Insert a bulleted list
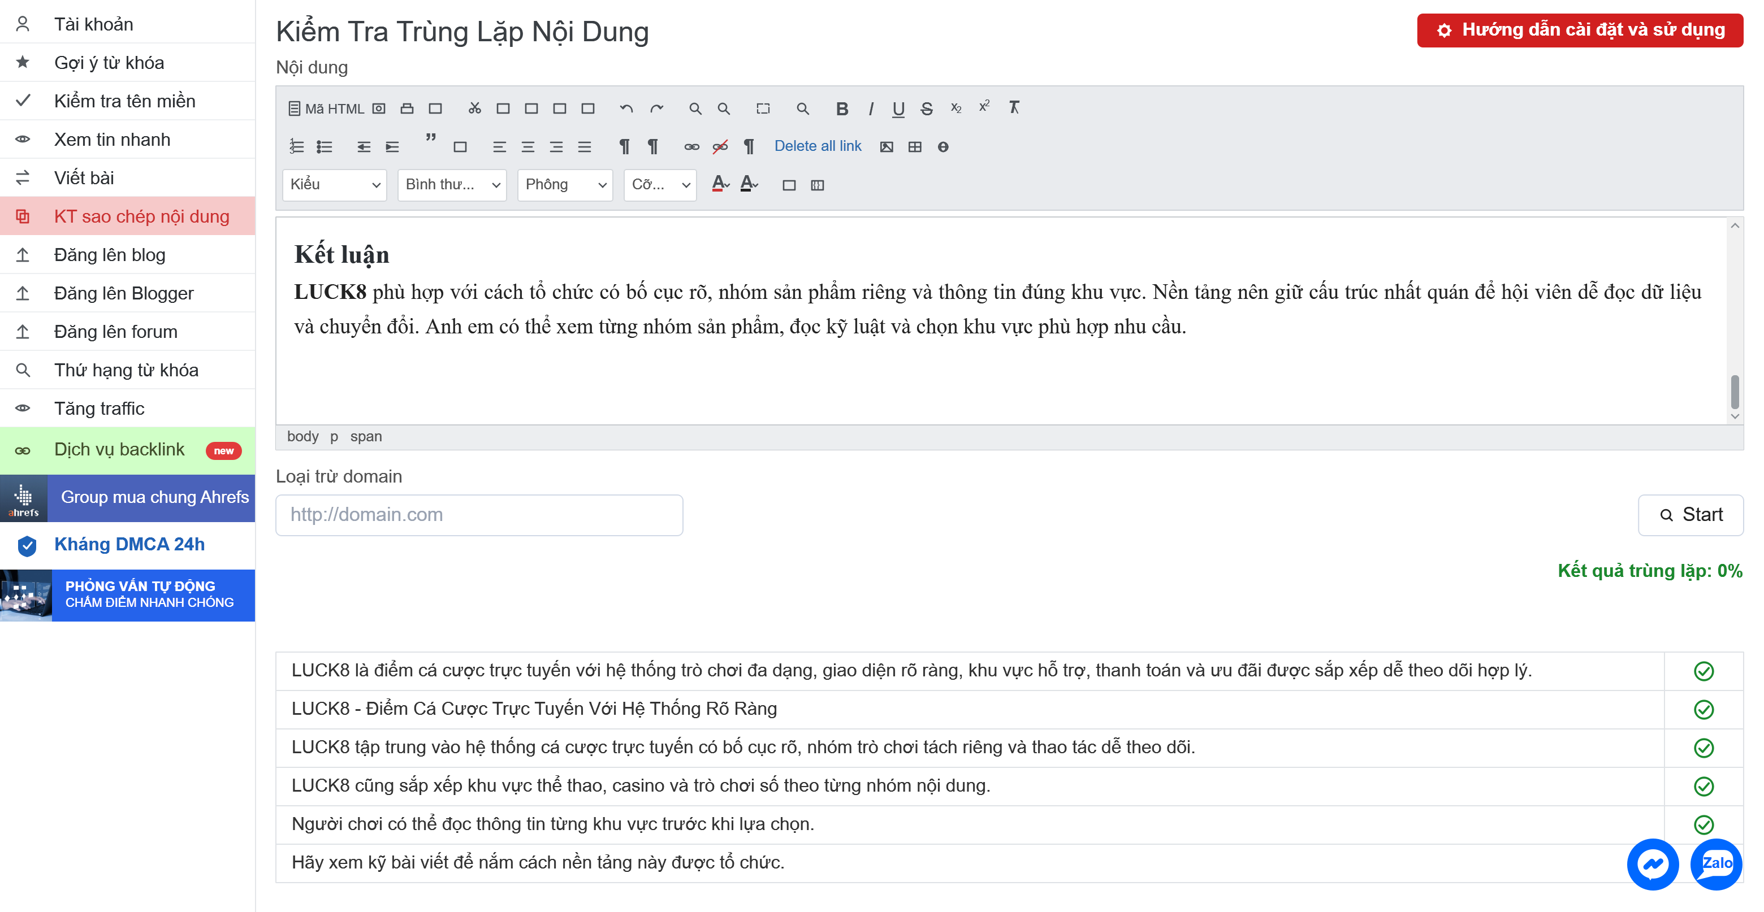The width and height of the screenshot is (1764, 912). click(x=325, y=146)
